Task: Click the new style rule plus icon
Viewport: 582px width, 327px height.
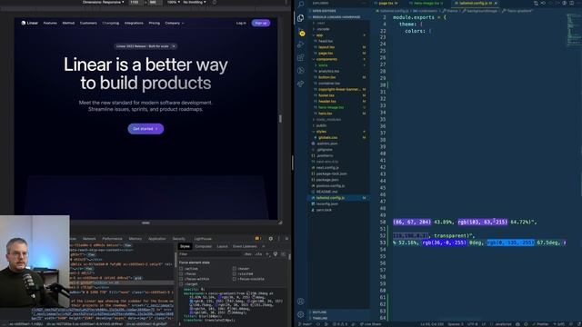Action: click(267, 254)
